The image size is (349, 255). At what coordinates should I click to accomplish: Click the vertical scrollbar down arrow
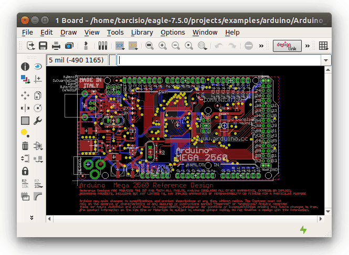coord(327,211)
